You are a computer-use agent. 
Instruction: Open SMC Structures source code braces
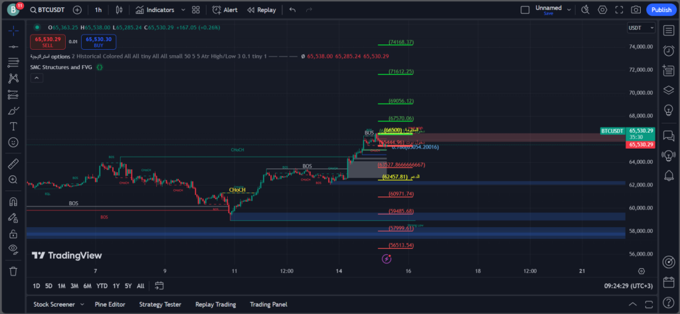click(x=100, y=67)
